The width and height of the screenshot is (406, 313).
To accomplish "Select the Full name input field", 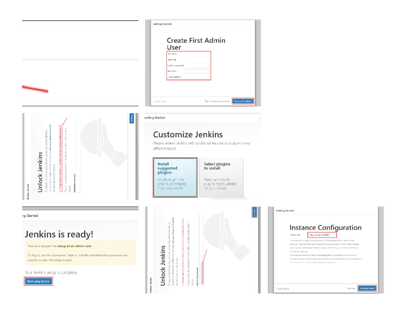I will tap(197, 71).
